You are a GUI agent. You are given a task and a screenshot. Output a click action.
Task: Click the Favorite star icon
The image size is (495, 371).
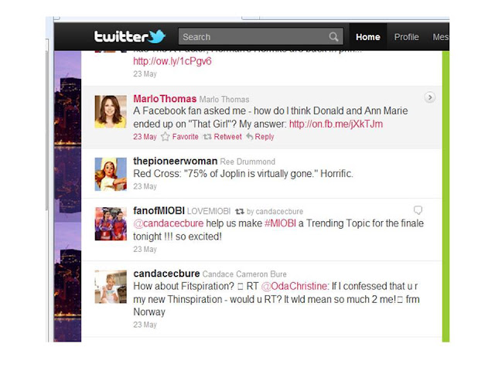165,137
